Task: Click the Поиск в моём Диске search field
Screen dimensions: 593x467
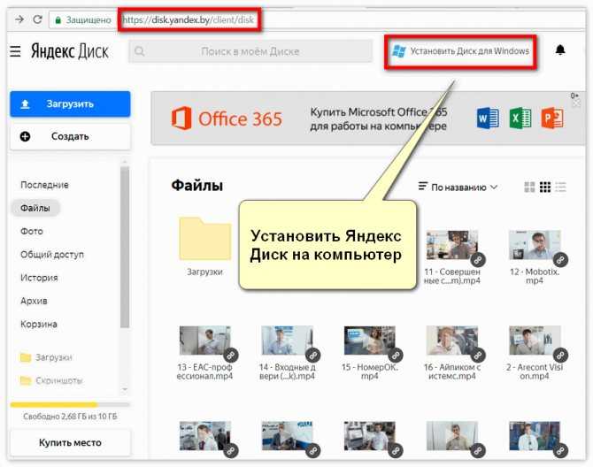Action: pos(250,51)
